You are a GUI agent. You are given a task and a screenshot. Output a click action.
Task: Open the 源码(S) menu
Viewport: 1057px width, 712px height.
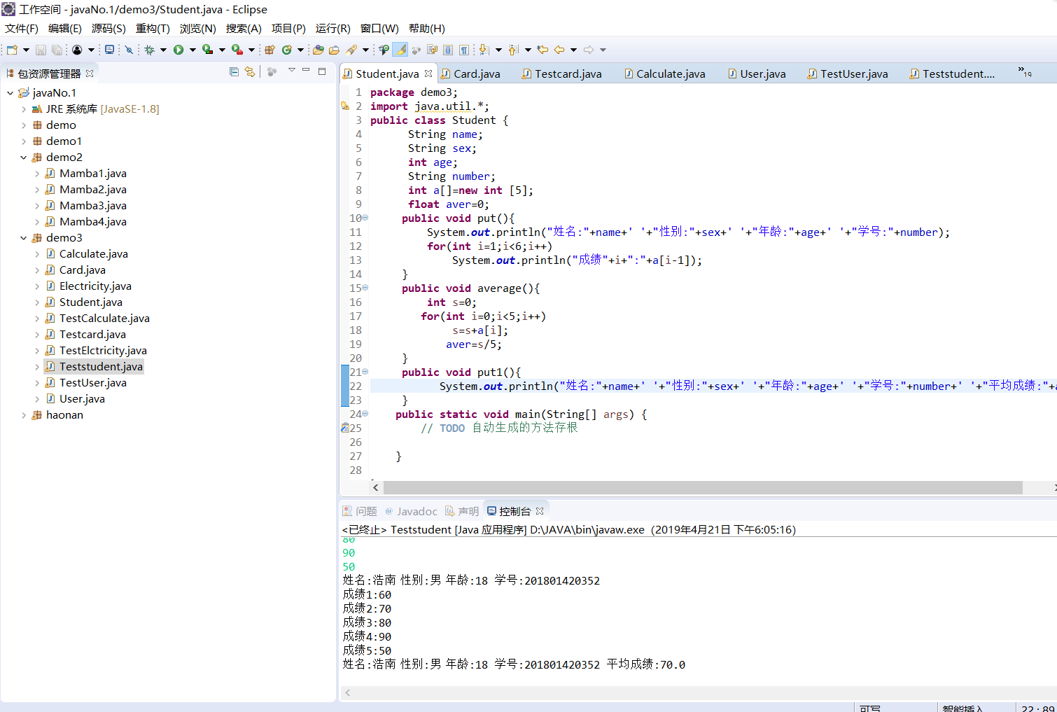(108, 28)
